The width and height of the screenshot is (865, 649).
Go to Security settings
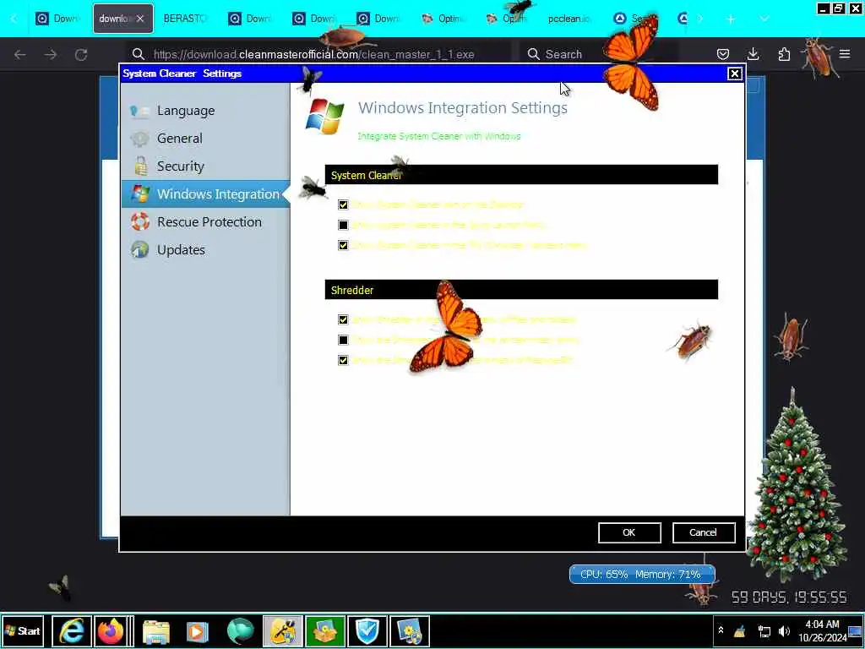[x=205, y=166]
